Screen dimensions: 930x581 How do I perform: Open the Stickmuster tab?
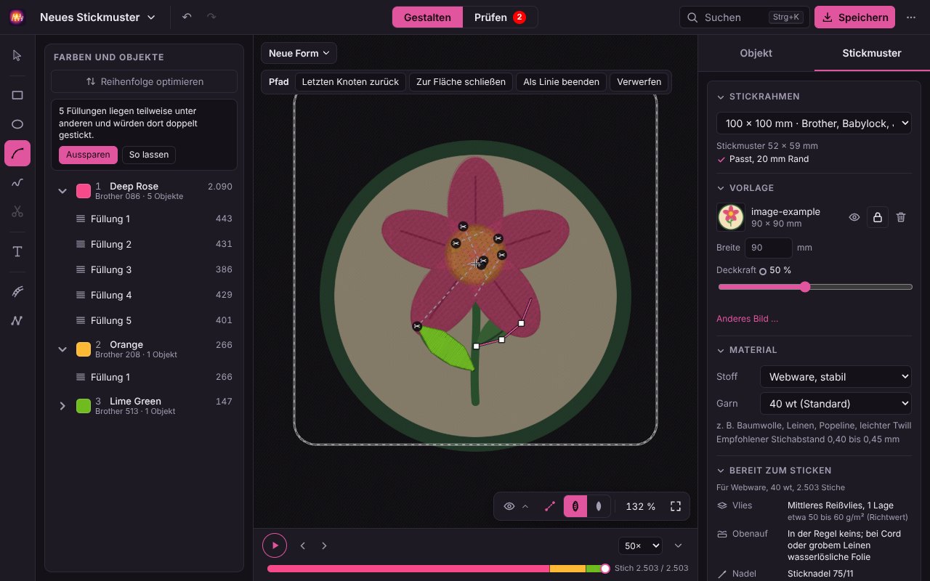tap(872, 53)
